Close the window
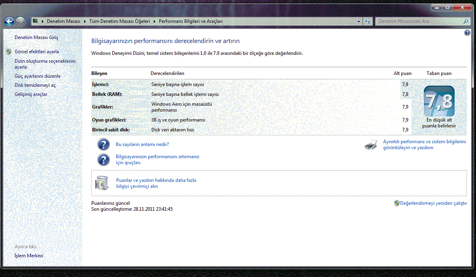Image resolution: width=476 pixels, height=277 pixels. click(462, 7)
